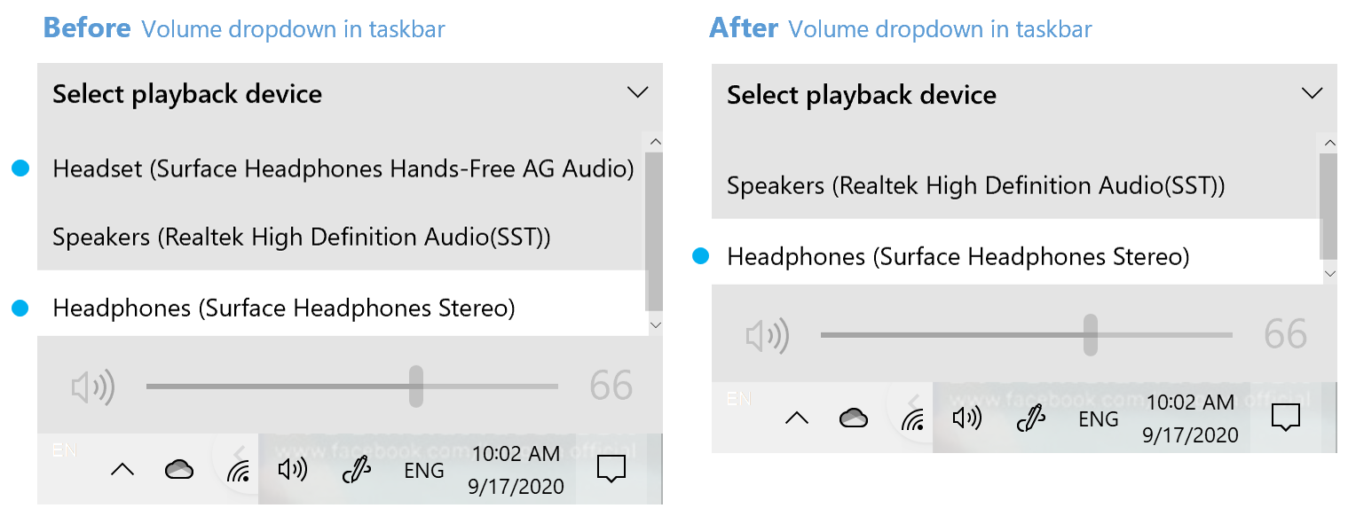Screen dimensions: 1348x524
Task: Show hidden tray icons in the Before taskbar
Action: [x=122, y=470]
